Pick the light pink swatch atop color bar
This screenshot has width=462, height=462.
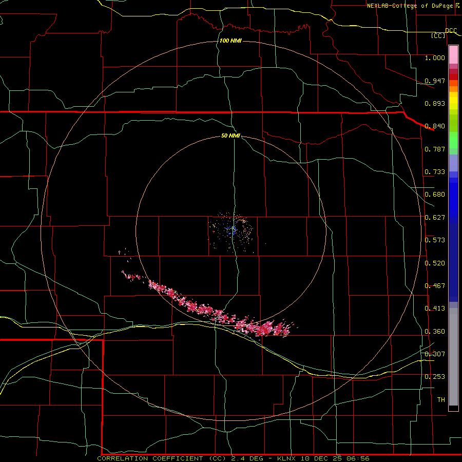(x=453, y=55)
